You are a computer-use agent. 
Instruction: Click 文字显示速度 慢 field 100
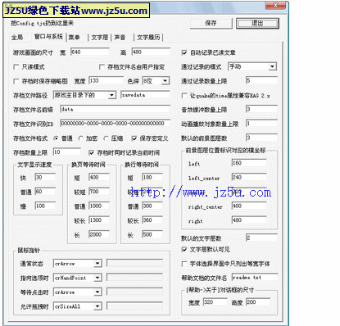pyautogui.click(x=45, y=206)
